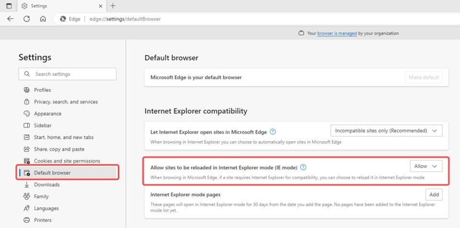Viewport: 460px width, 228px height.
Task: Click the browser back arrow button
Action: tap(10, 19)
